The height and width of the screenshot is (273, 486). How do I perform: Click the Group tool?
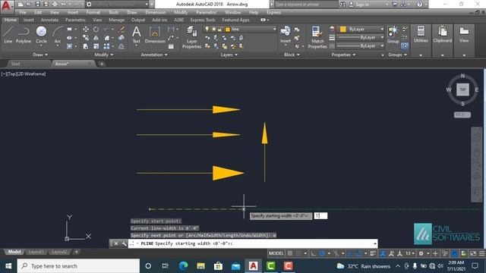[x=393, y=34]
